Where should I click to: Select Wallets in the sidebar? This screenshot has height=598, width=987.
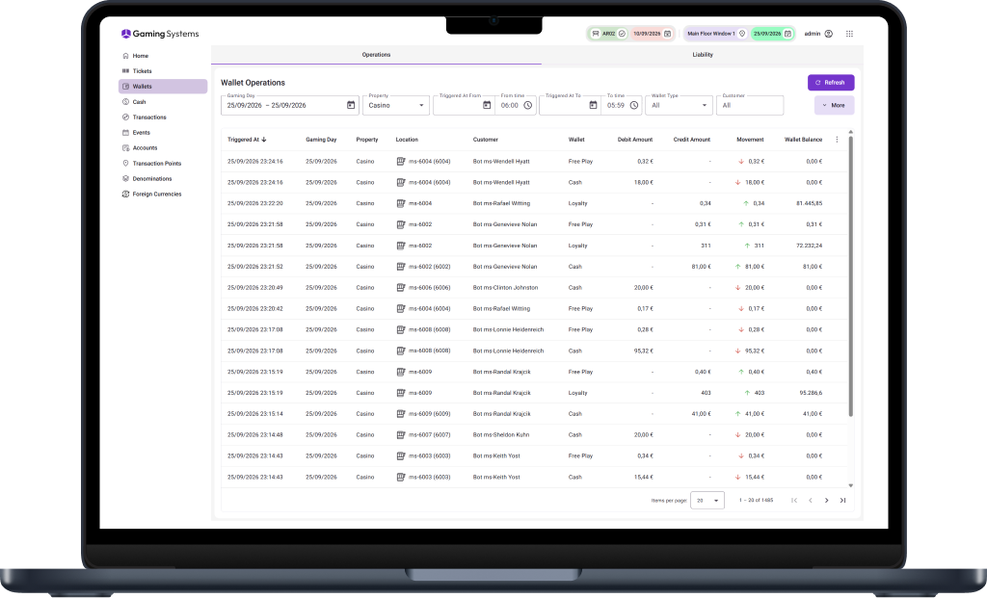[x=162, y=86]
